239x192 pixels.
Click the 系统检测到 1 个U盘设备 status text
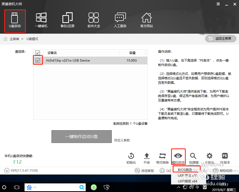coord(130,123)
